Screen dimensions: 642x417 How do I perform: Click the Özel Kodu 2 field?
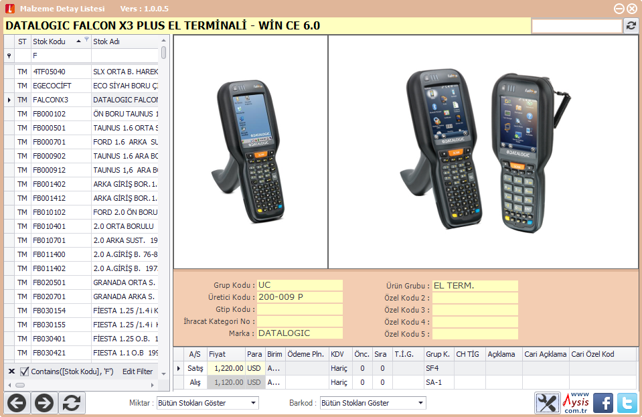(x=475, y=298)
